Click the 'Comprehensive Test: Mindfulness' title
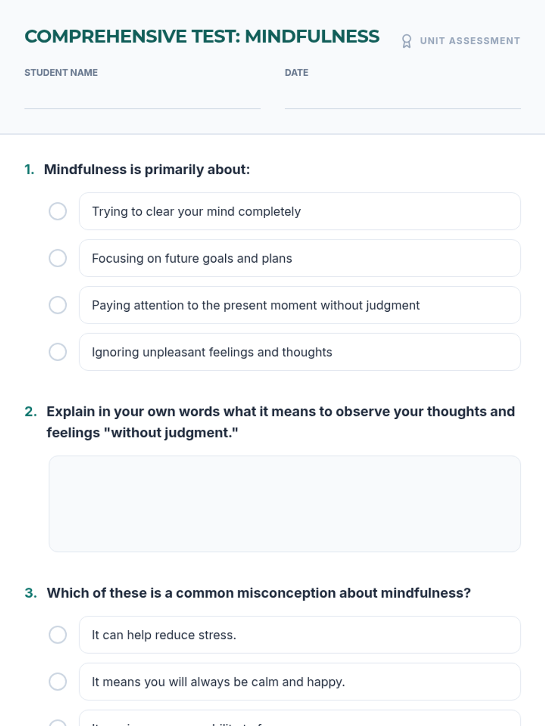Screen dimensions: 545x726 [202, 36]
